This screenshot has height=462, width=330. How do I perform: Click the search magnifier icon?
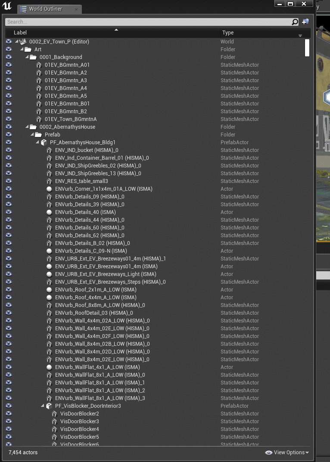[x=295, y=22]
